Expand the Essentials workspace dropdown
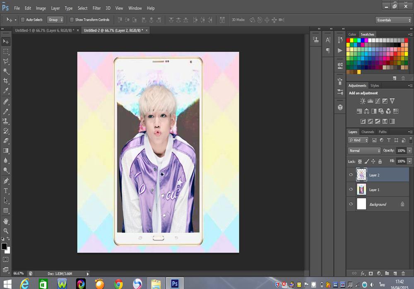Image resolution: width=414 pixels, height=289 pixels. pyautogui.click(x=393, y=20)
